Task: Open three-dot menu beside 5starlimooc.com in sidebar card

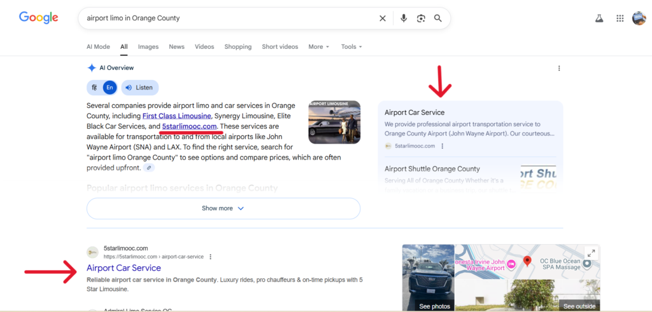Action: tap(443, 146)
